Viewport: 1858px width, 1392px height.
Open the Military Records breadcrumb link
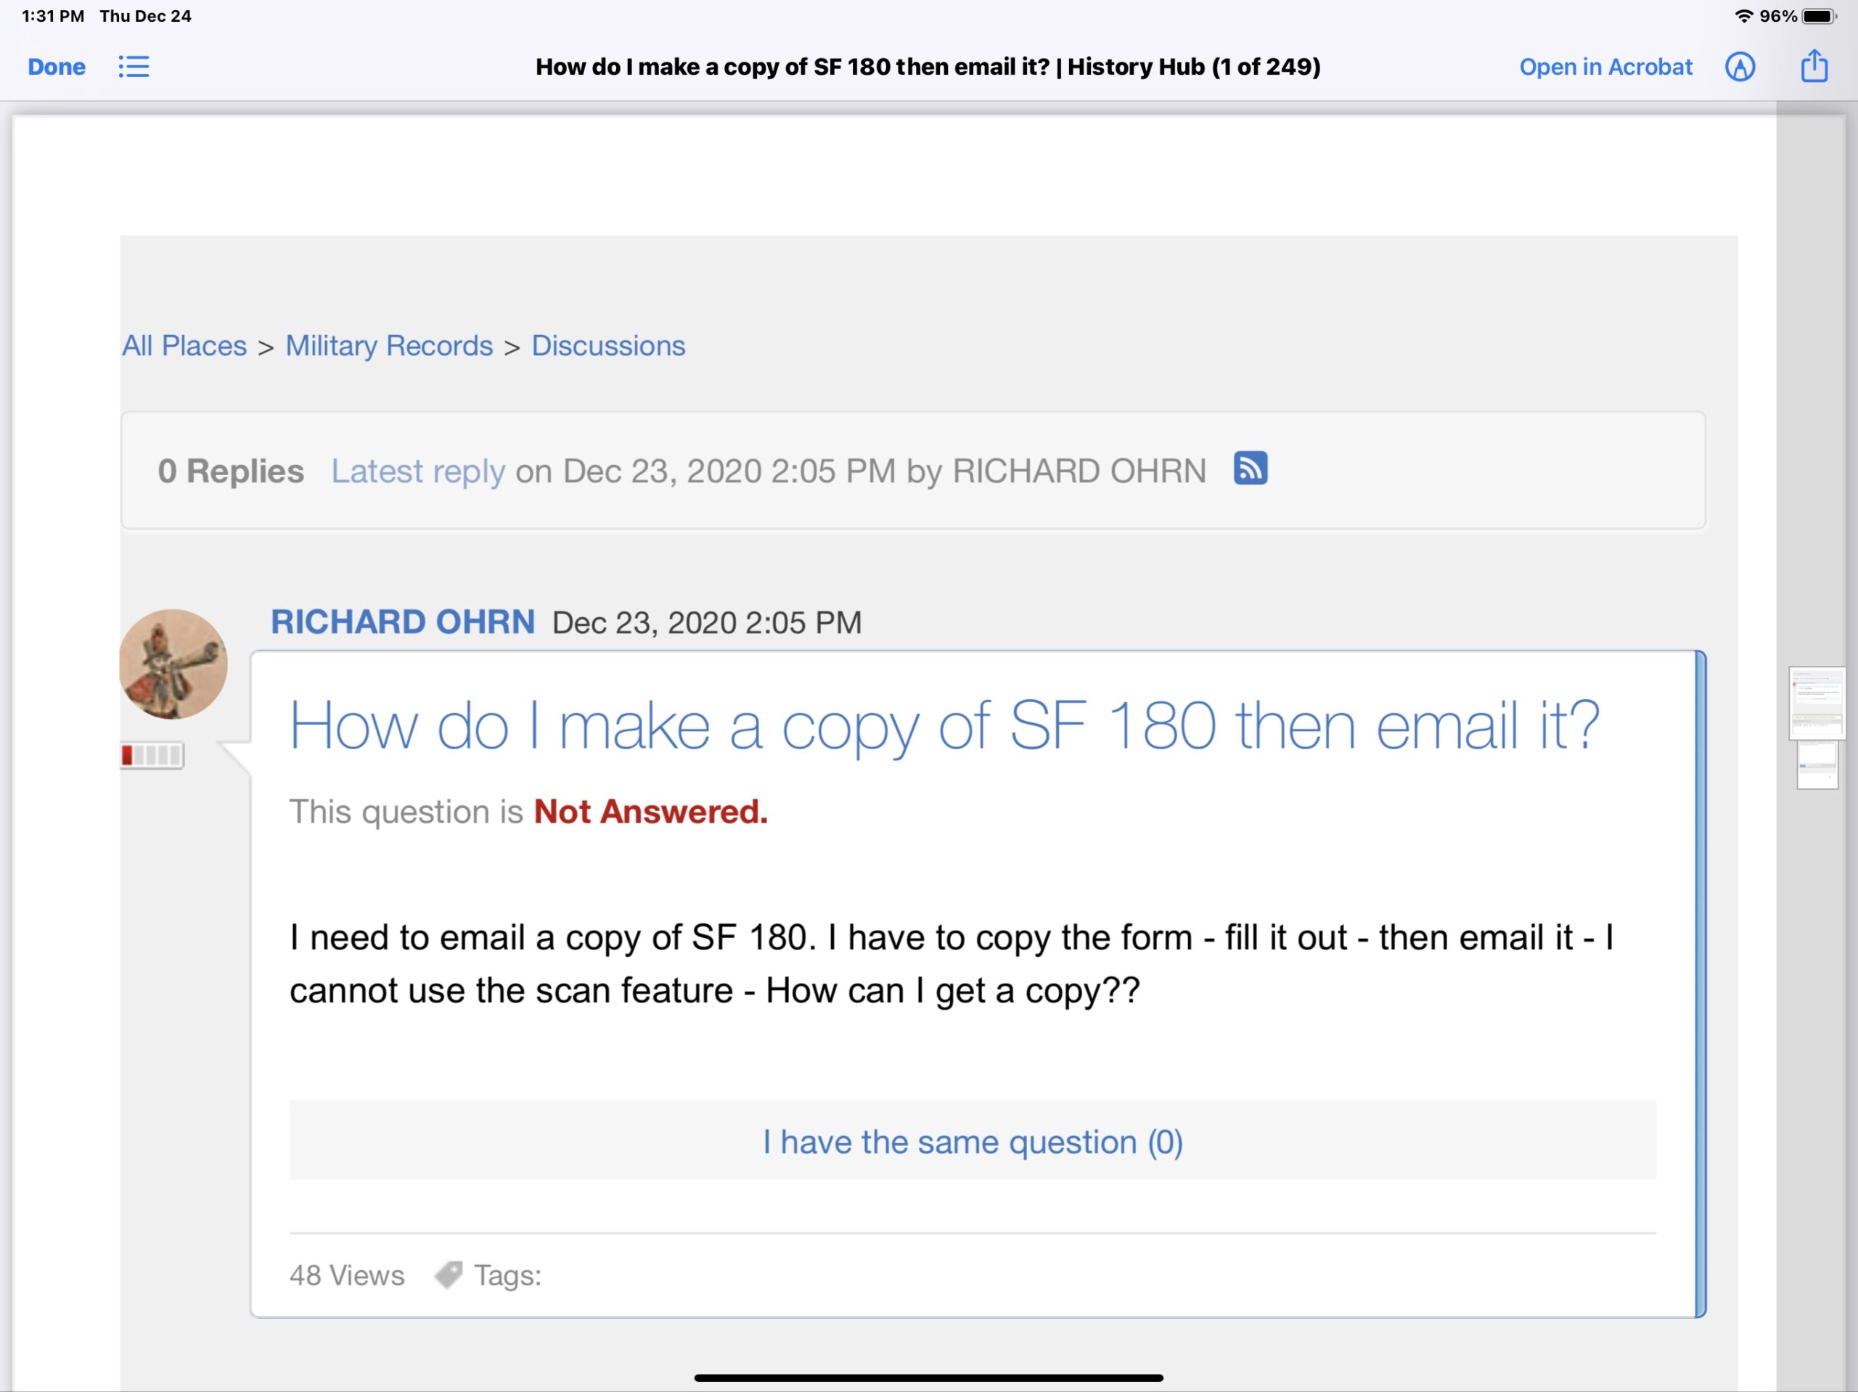click(x=388, y=345)
